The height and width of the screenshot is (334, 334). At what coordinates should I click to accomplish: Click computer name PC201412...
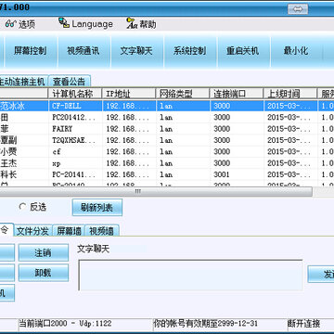74,118
